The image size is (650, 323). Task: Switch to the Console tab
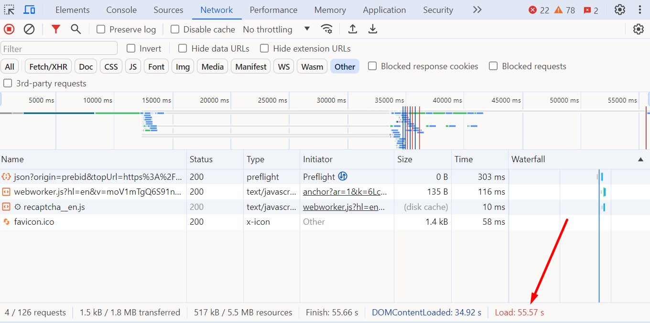[x=121, y=10]
